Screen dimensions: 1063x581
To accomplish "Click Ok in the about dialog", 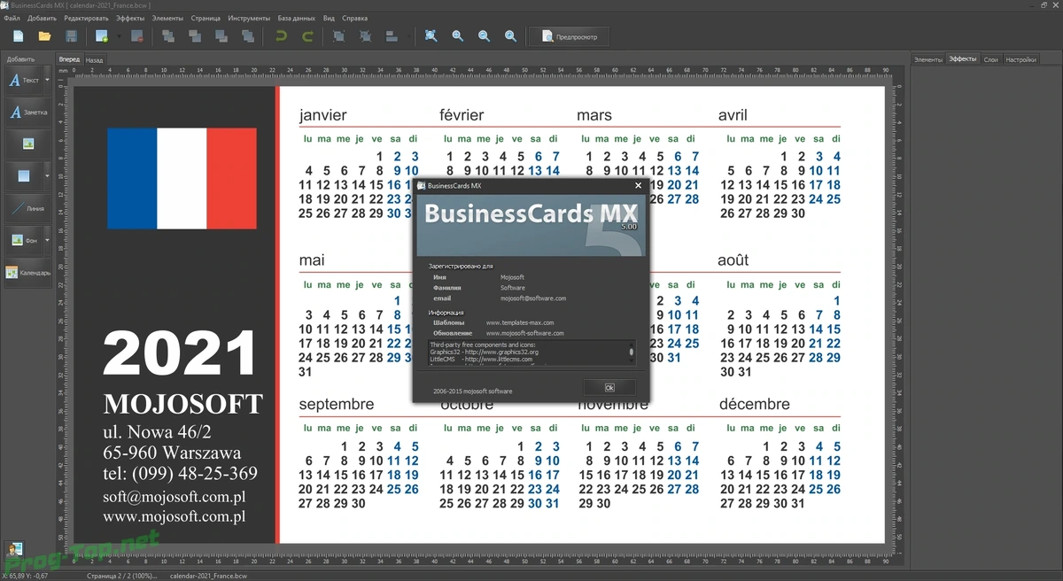I will pyautogui.click(x=609, y=388).
